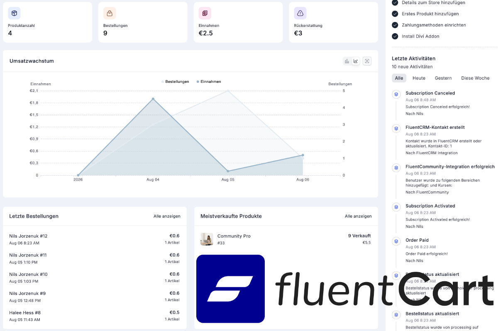Click 'Aug 05 11:43 AM' order timestamp
Image resolution: width=498 pixels, height=331 pixels.
pos(24,319)
